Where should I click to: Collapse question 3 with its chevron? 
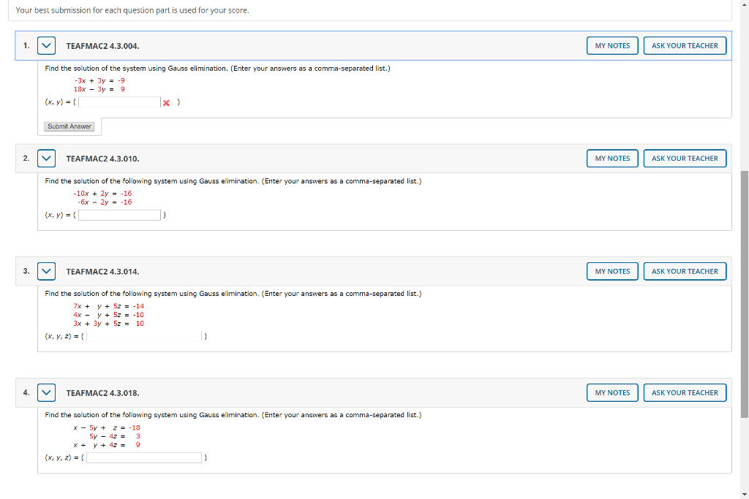[x=46, y=271]
